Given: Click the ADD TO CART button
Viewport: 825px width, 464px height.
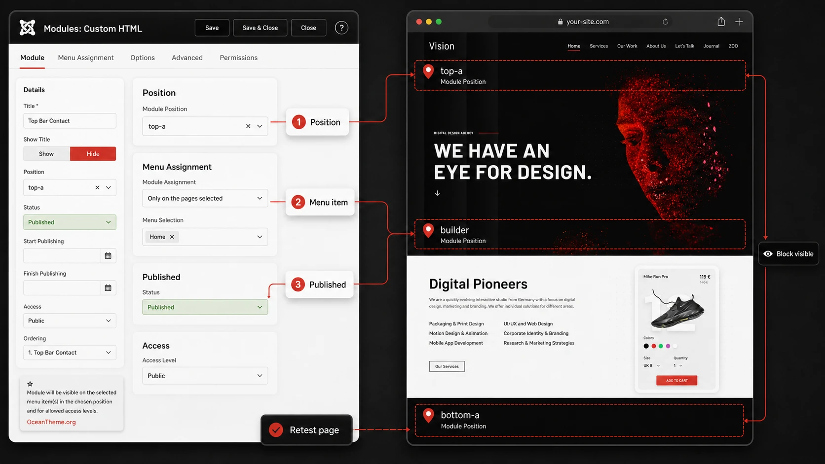Looking at the screenshot, I should coord(676,380).
